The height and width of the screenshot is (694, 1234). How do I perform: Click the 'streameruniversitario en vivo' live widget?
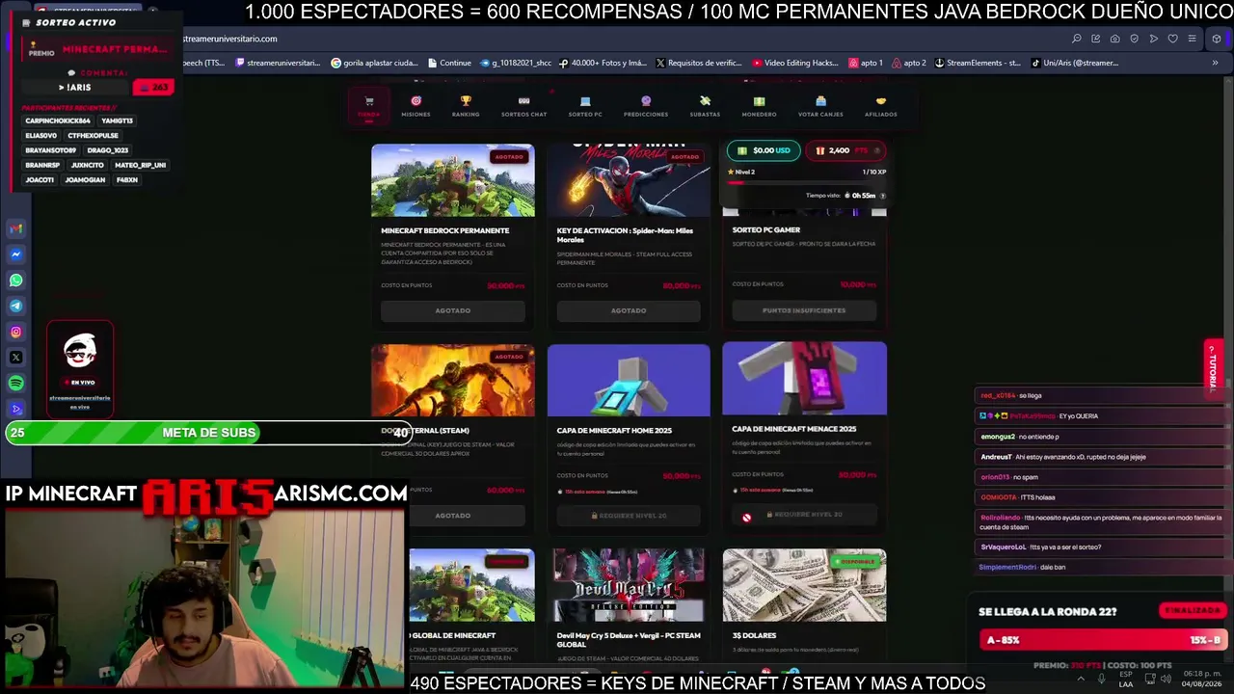[80, 368]
